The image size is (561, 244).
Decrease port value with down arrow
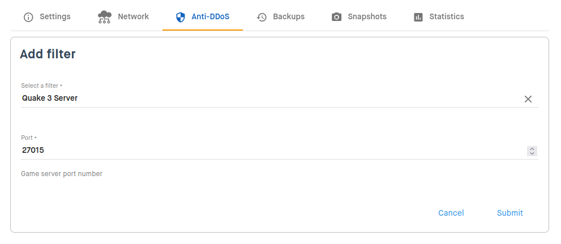coord(532,153)
